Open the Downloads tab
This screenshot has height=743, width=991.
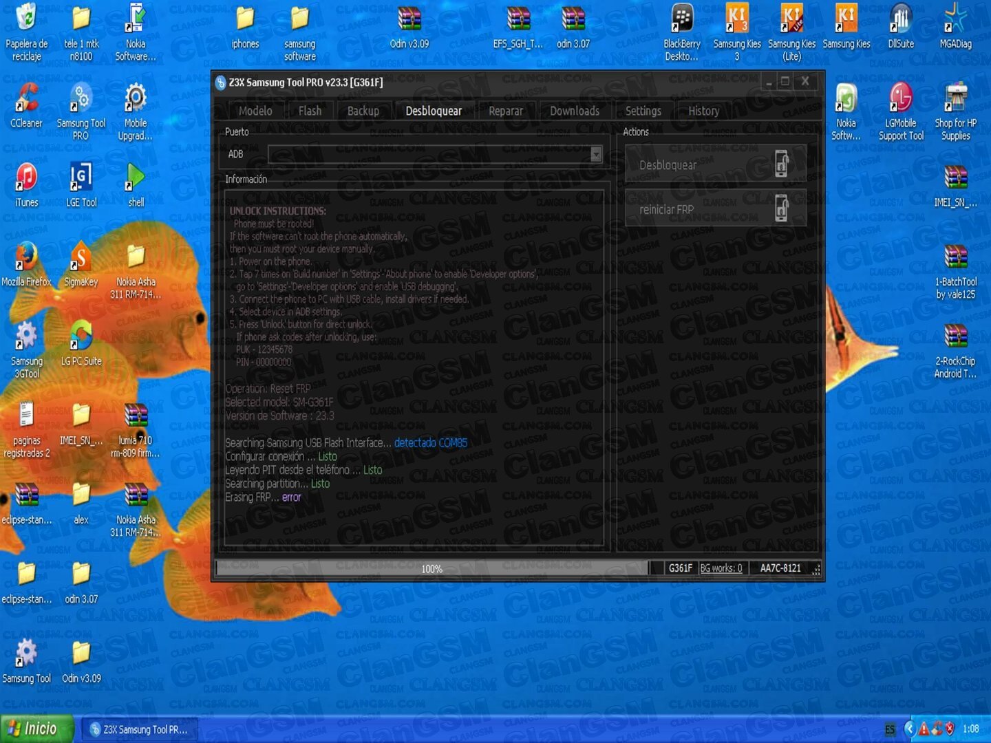tap(575, 111)
